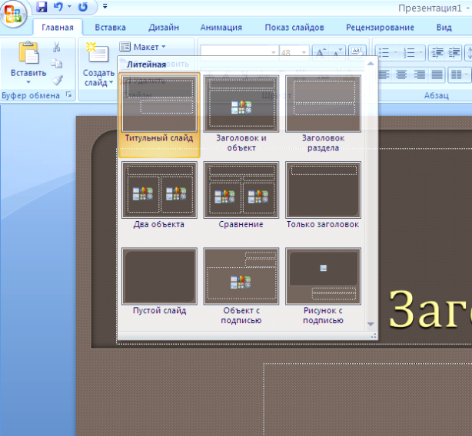This screenshot has width=472, height=436.
Task: Click the layout gallery scroll-down arrow
Action: (371, 324)
